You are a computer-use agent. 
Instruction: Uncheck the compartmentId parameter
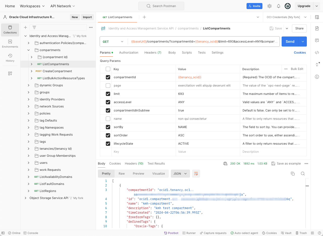click(108, 77)
